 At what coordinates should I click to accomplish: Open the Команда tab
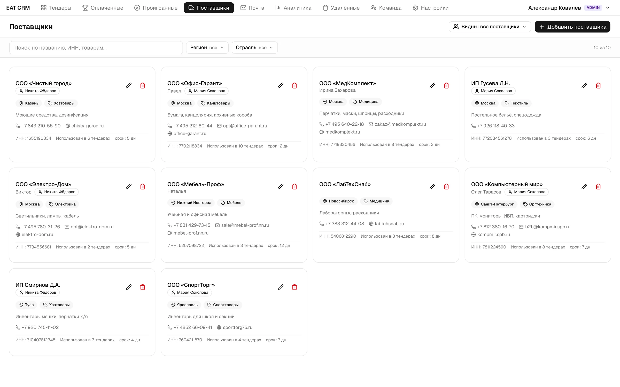[x=386, y=8]
